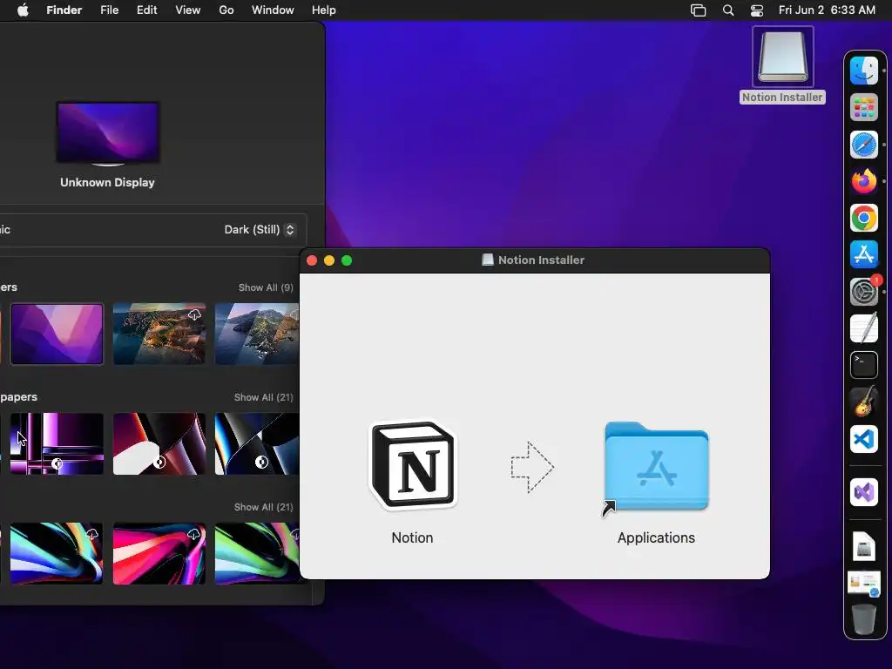Open the Finder menu
Image resolution: width=892 pixels, height=669 pixels.
[x=64, y=10]
